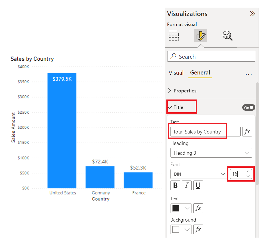Toggle the Title switch off
This screenshot has height=252, width=264.
pos(249,107)
